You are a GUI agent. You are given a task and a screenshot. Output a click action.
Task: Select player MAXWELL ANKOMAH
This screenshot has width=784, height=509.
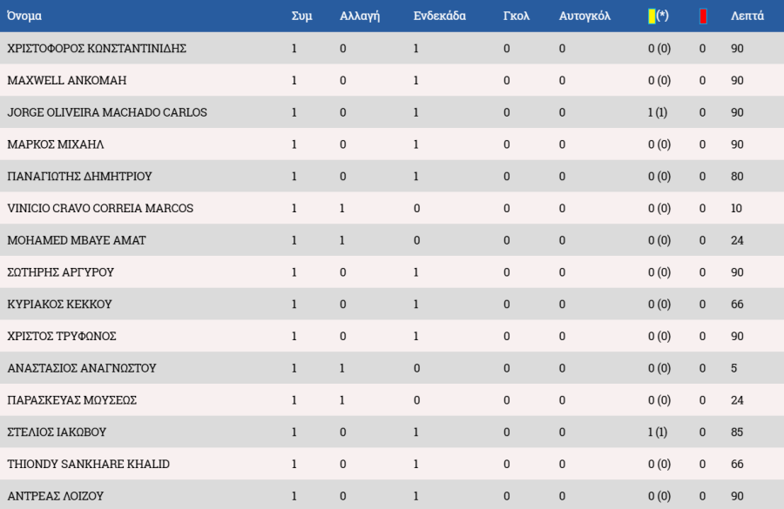coord(67,81)
